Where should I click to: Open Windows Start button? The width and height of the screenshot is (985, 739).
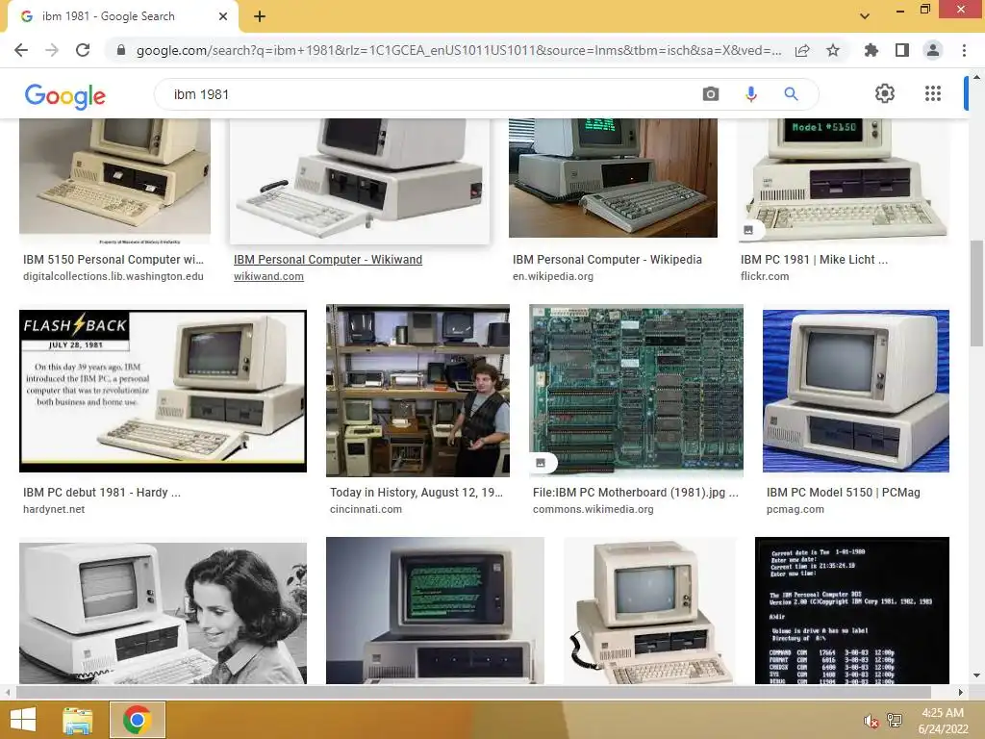click(23, 720)
